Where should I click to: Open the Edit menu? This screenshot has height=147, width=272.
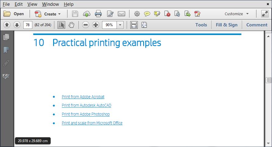19,4
